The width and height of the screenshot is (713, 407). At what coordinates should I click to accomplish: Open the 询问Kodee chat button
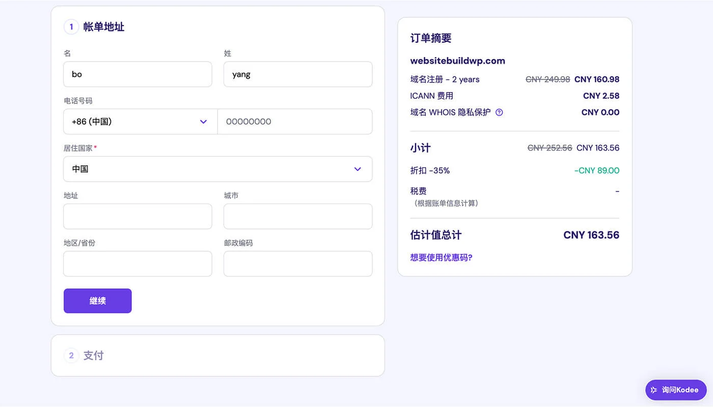(676, 390)
